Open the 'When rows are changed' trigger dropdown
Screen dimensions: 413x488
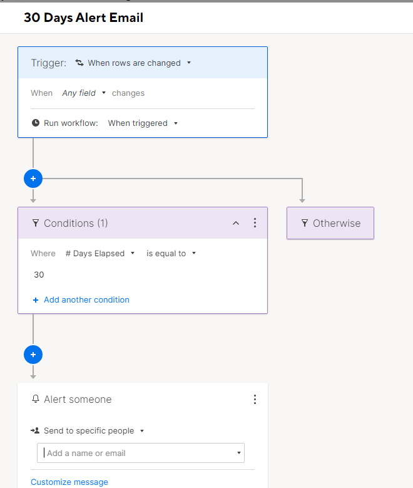click(x=139, y=63)
